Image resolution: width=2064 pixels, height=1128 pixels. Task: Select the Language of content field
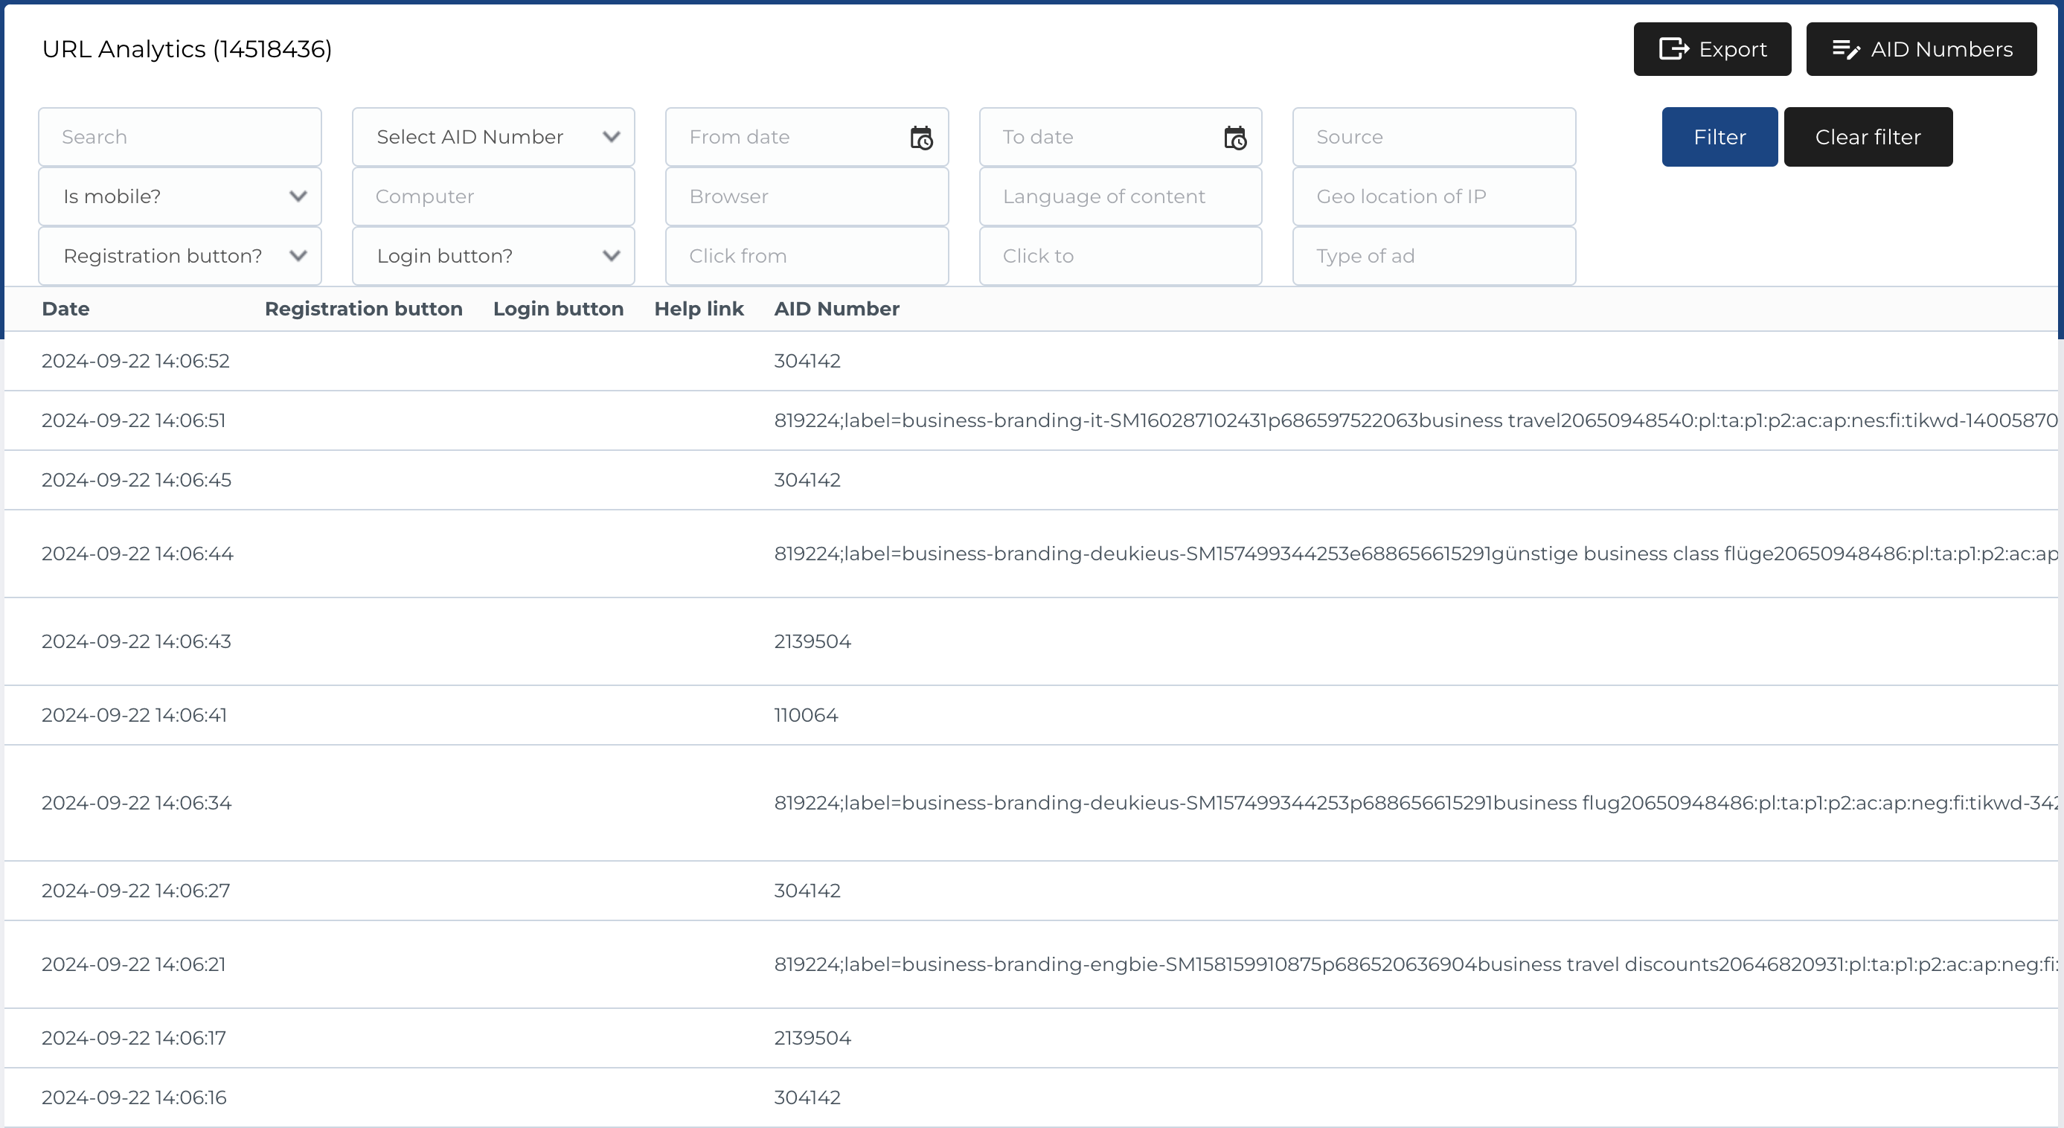pyautogui.click(x=1119, y=196)
